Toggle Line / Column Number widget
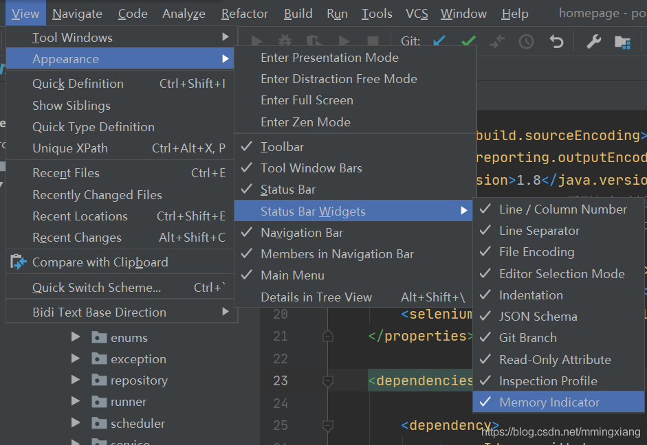Image resolution: width=647 pixels, height=445 pixels. 559,209
